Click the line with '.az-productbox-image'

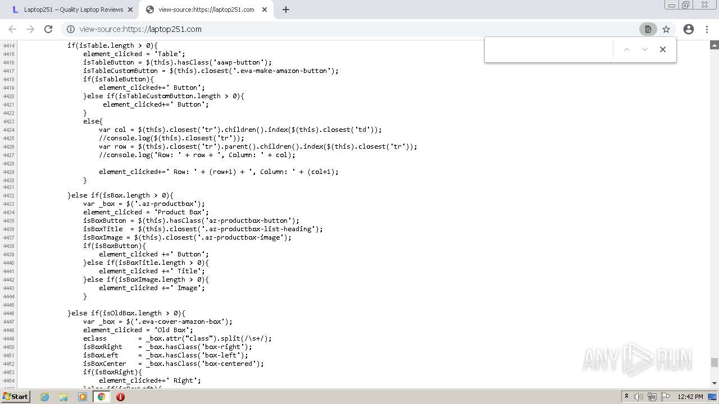point(187,237)
